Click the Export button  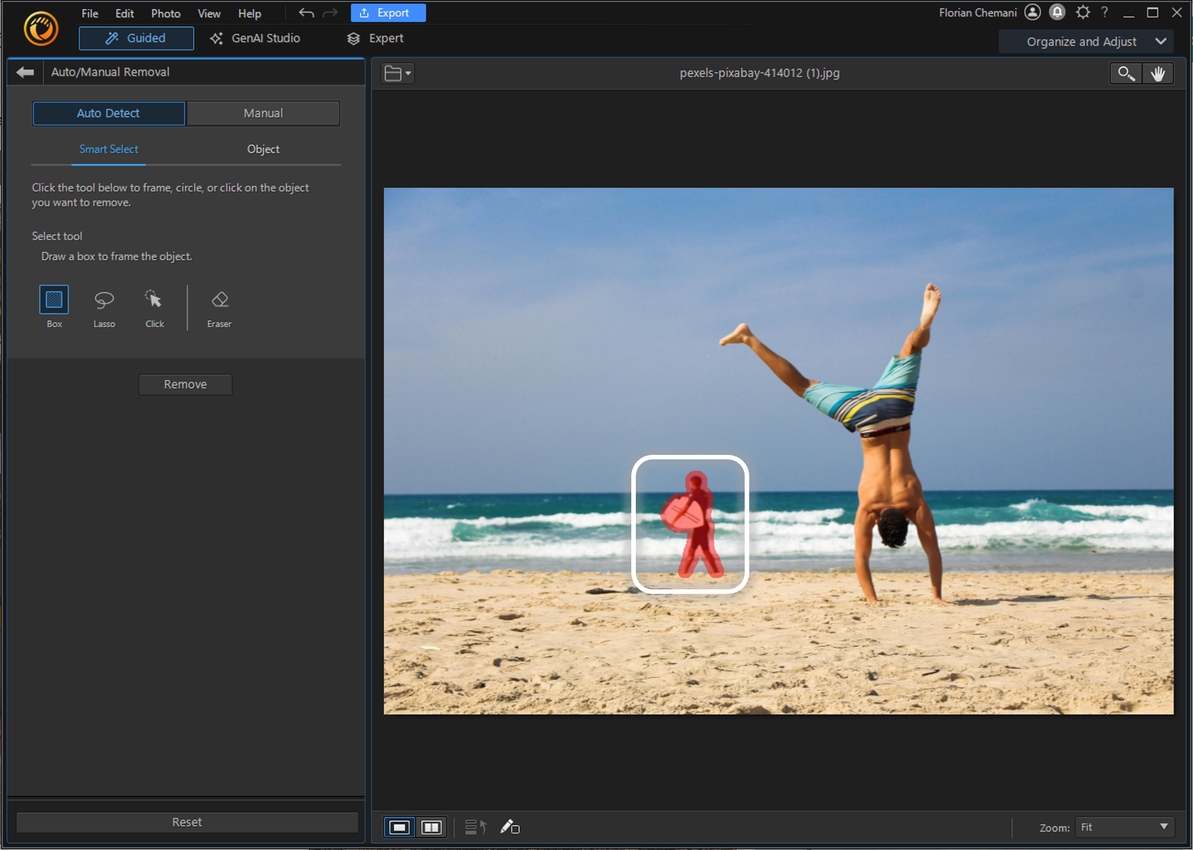coord(388,13)
